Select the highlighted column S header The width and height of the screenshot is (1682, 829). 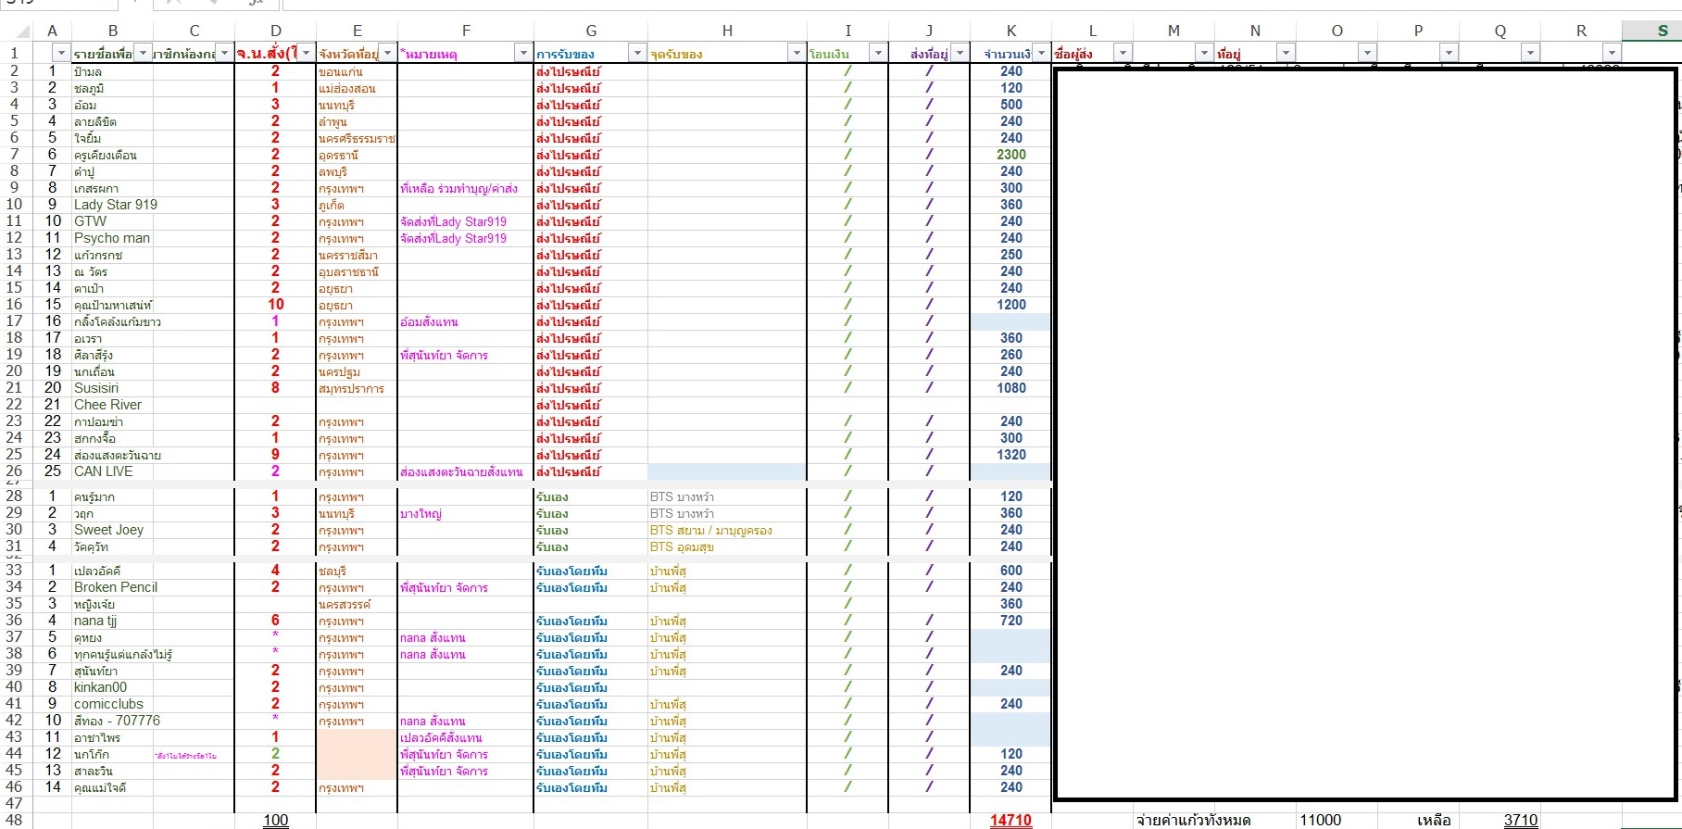[x=1651, y=31]
